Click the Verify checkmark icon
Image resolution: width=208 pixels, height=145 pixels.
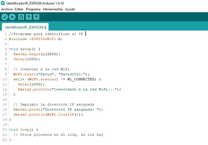click(x=5, y=17)
